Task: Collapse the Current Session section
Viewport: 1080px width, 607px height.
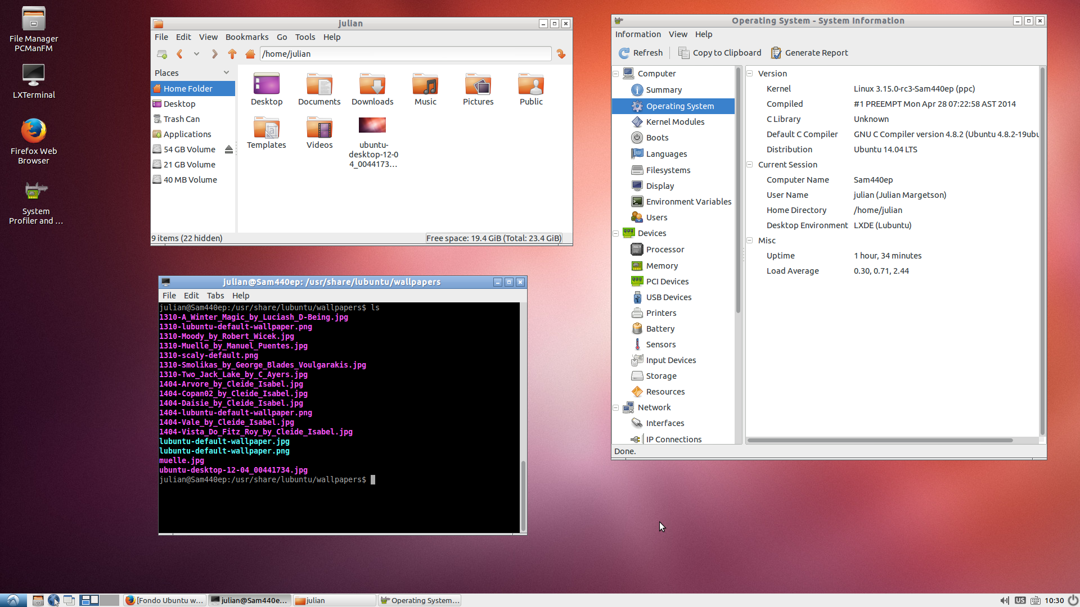Action: point(749,165)
